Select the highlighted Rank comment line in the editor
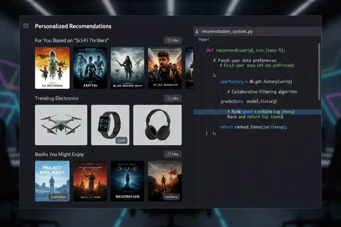Screen dimensions: 341x227 [x=256, y=112]
